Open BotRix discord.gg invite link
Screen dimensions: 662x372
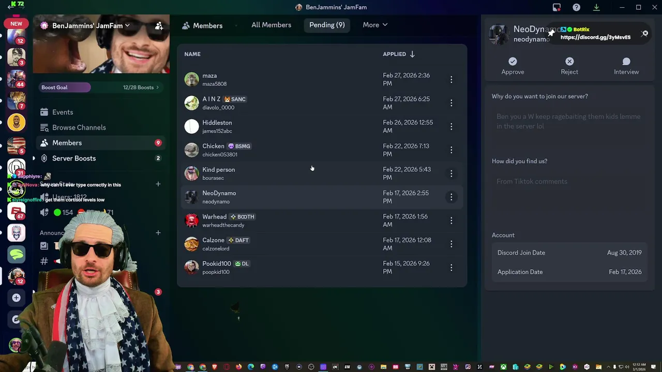(x=595, y=37)
